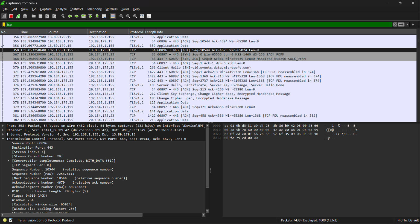Image resolution: width=420 pixels, height=224 pixels.
Task: Click the packet details horizontal scrollbar
Action: tap(74, 215)
